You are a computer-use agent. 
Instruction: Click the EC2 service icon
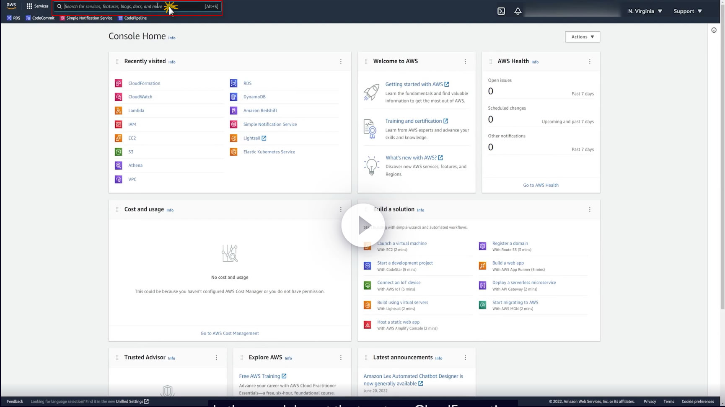119,138
